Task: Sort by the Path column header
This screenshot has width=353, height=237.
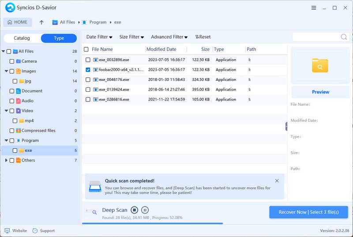Action: [x=251, y=49]
